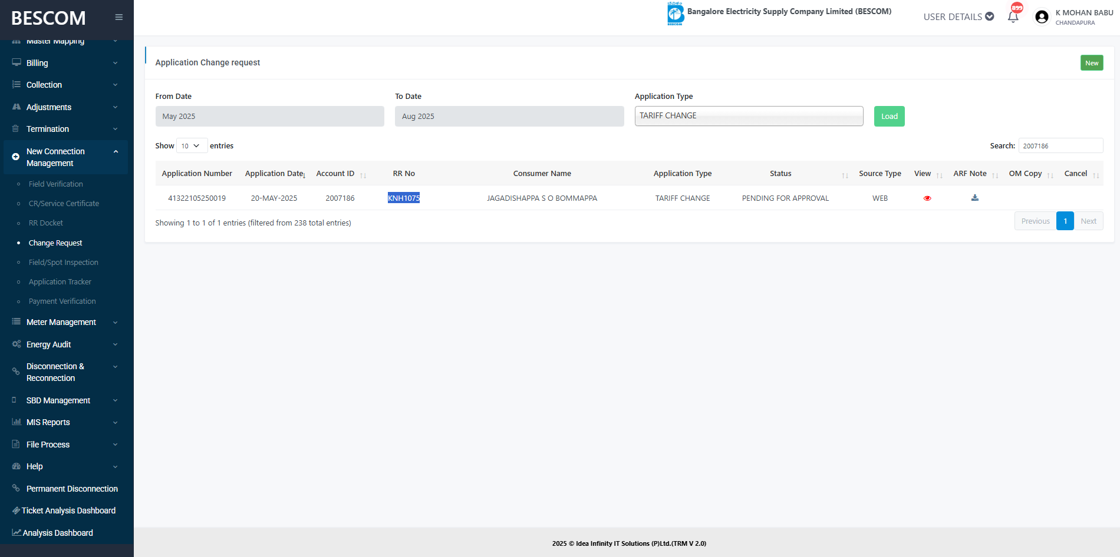Open the Ticket Analysis Dashboard

[x=68, y=510]
